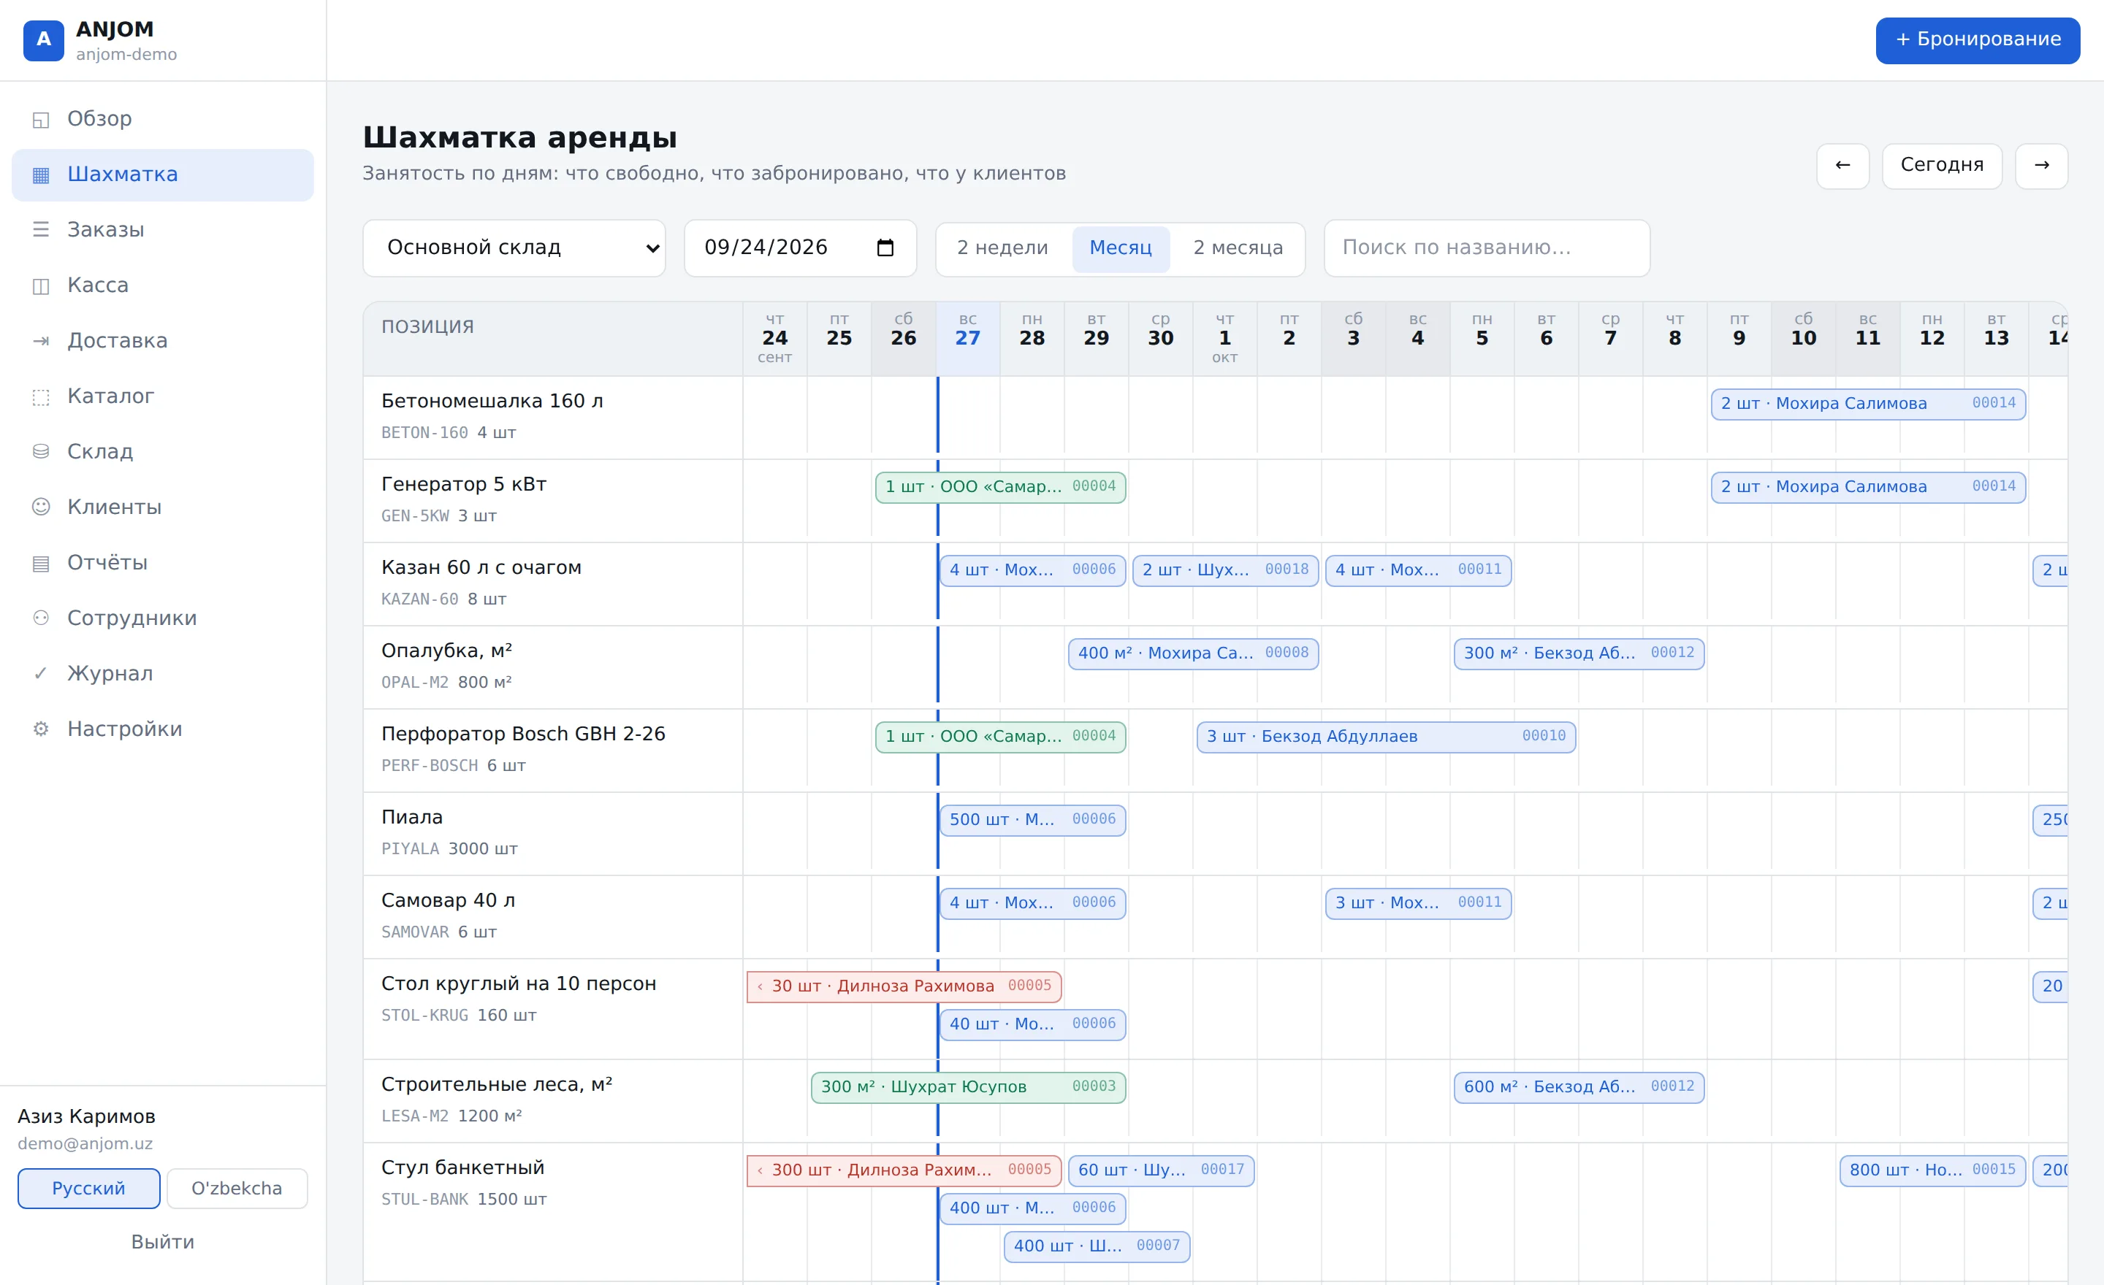The image size is (2104, 1285).
Task: Click the Склад database icon
Action: click(40, 452)
